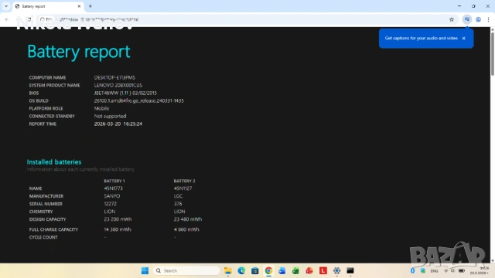Click the LGC manufacturer value
495x278 pixels.
click(x=179, y=196)
